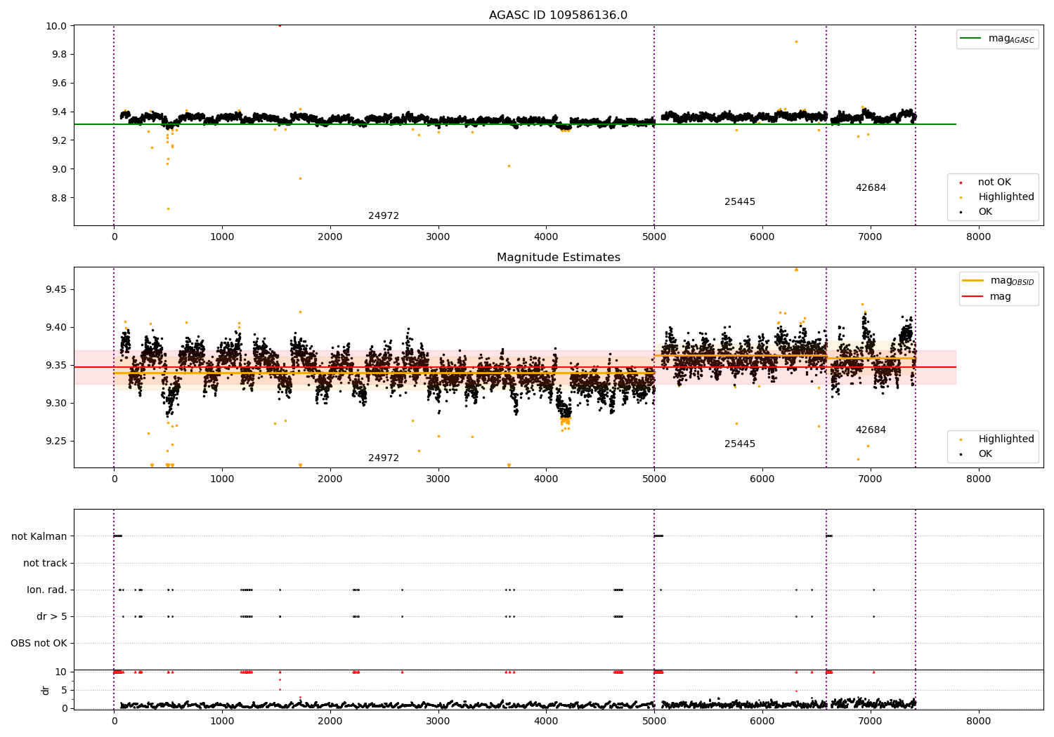Click the '9.40' y-tick on middle plot
This screenshot has height=737, width=1054.
(56, 328)
